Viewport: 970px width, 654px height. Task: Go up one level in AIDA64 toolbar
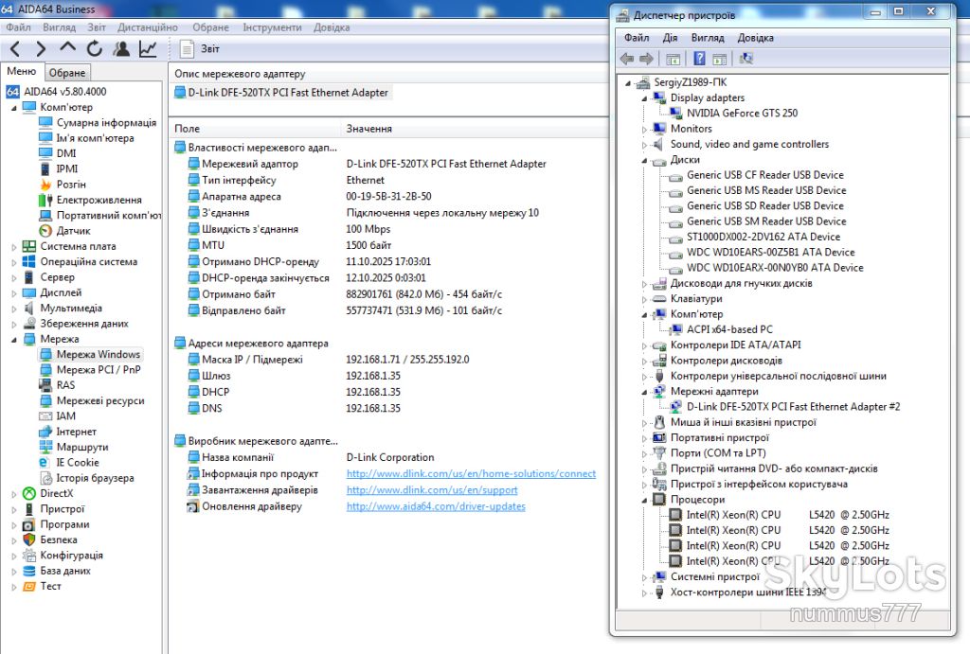(x=67, y=48)
